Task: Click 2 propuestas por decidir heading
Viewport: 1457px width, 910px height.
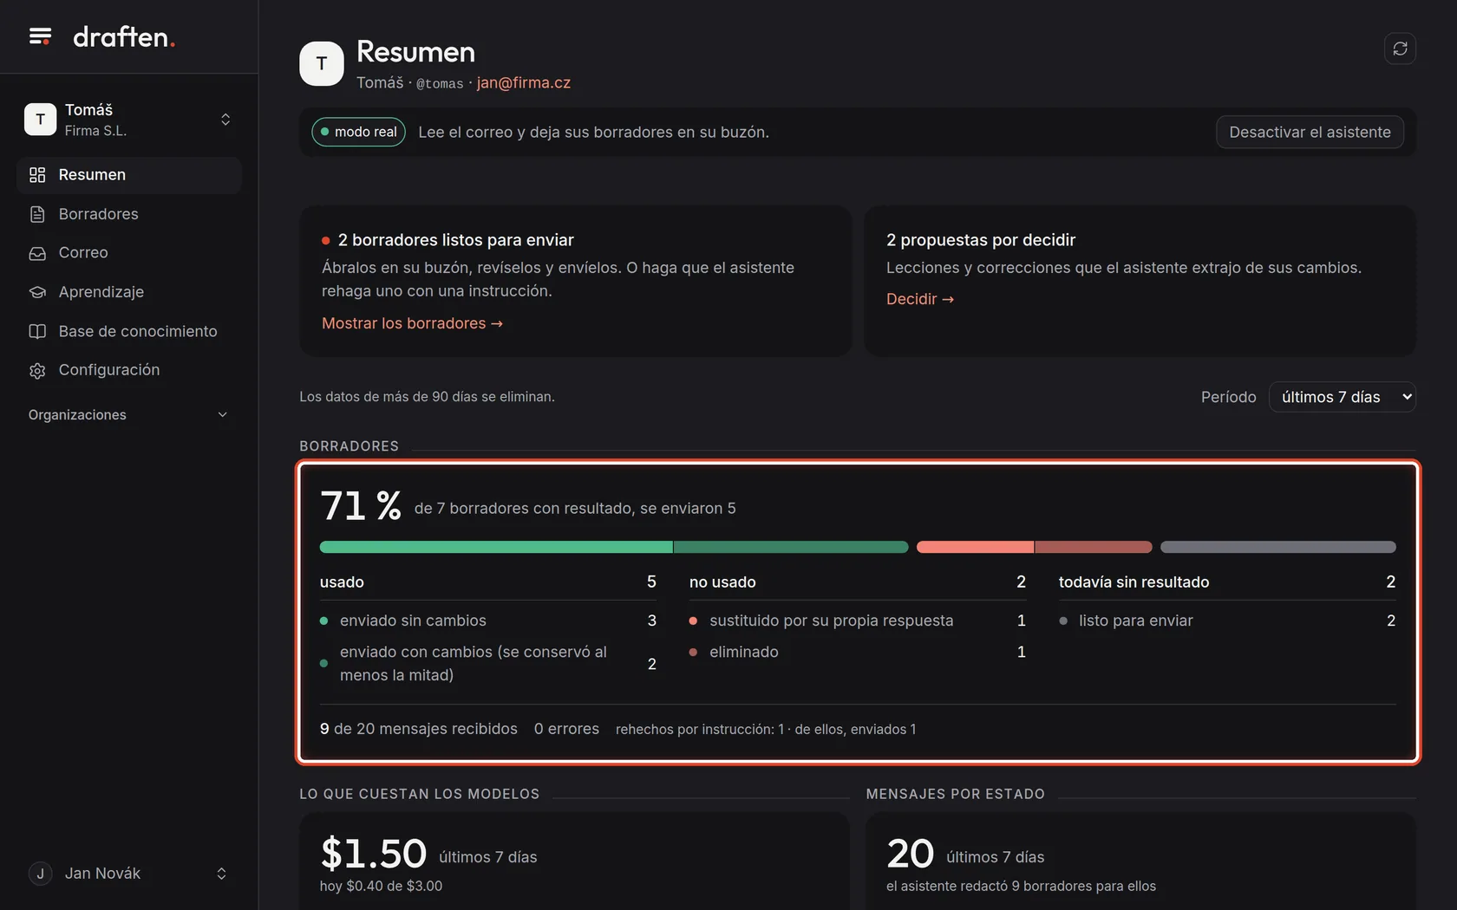Action: tap(981, 240)
